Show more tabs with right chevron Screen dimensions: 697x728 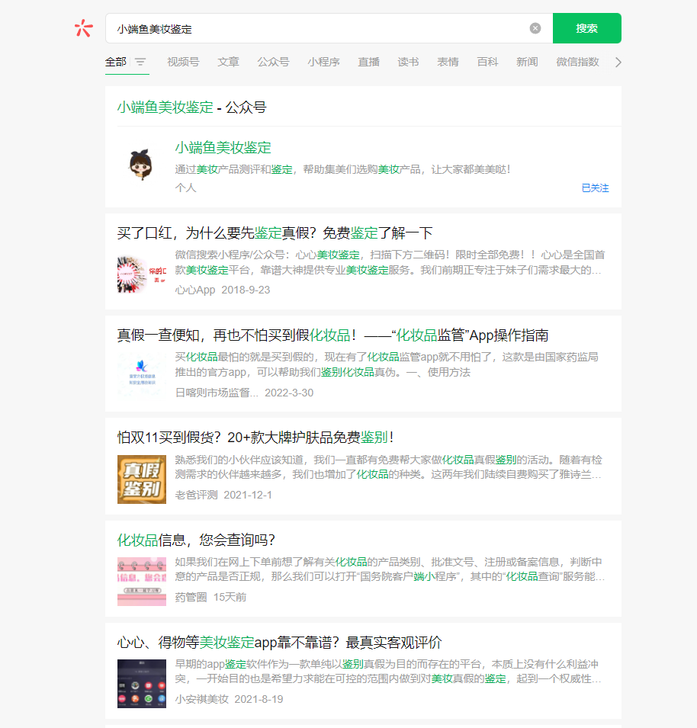coord(618,63)
